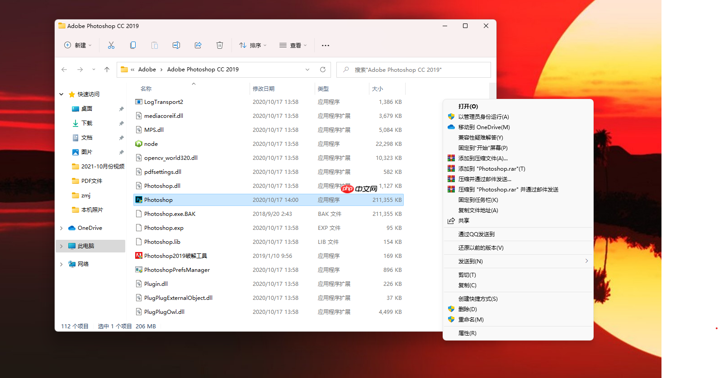
Task: Click the Share icon in toolbar
Action: 198,45
